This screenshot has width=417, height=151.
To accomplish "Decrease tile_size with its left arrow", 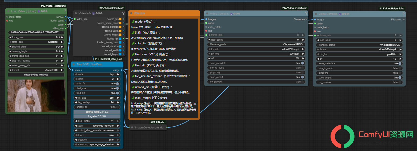I will coord(75,98).
